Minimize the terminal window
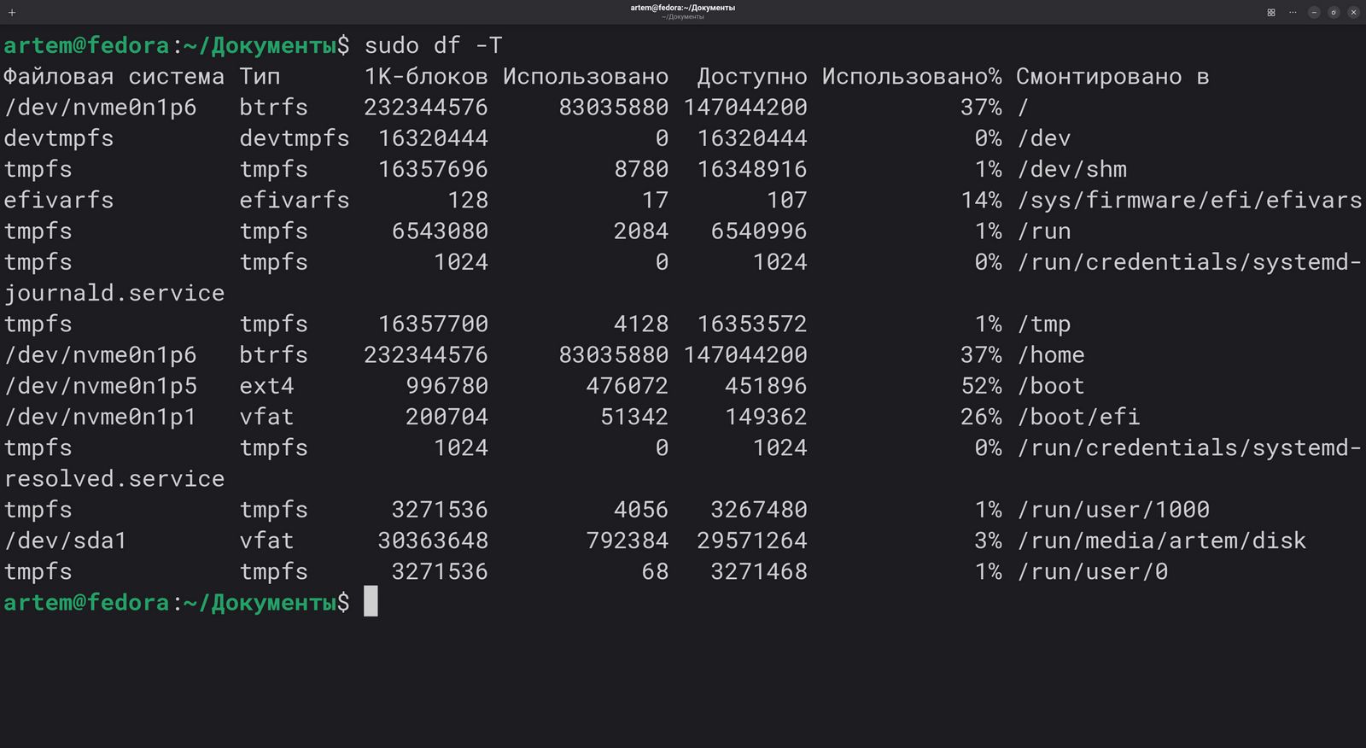 (x=1314, y=12)
